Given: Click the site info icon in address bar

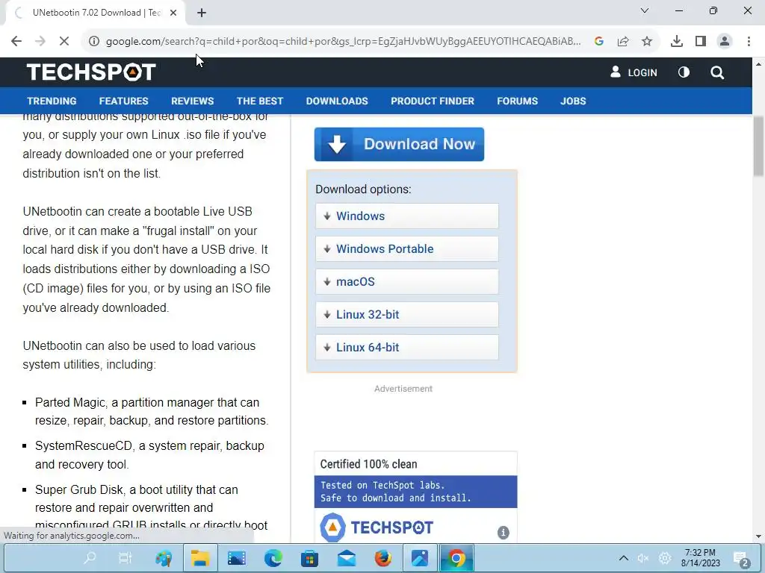Looking at the screenshot, I should point(93,42).
